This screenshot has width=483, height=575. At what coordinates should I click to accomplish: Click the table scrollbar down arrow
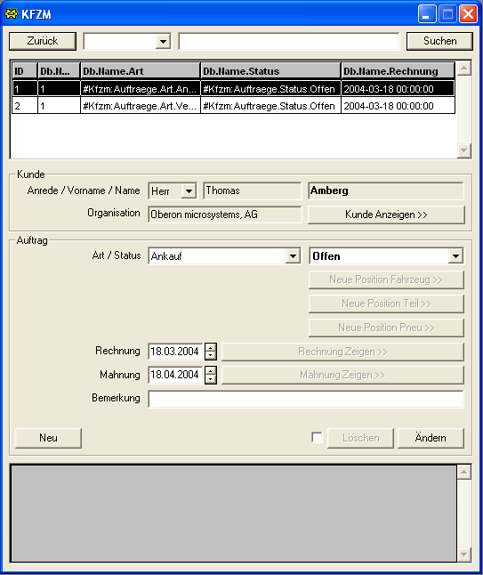click(x=464, y=150)
